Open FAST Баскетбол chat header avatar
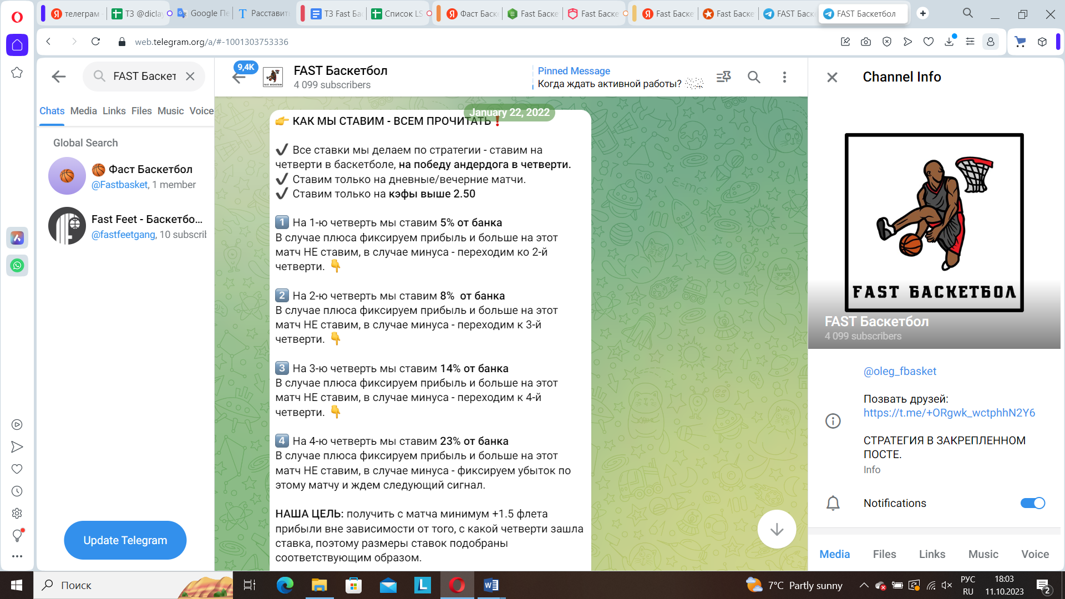Image resolution: width=1065 pixels, height=599 pixels. (x=272, y=77)
